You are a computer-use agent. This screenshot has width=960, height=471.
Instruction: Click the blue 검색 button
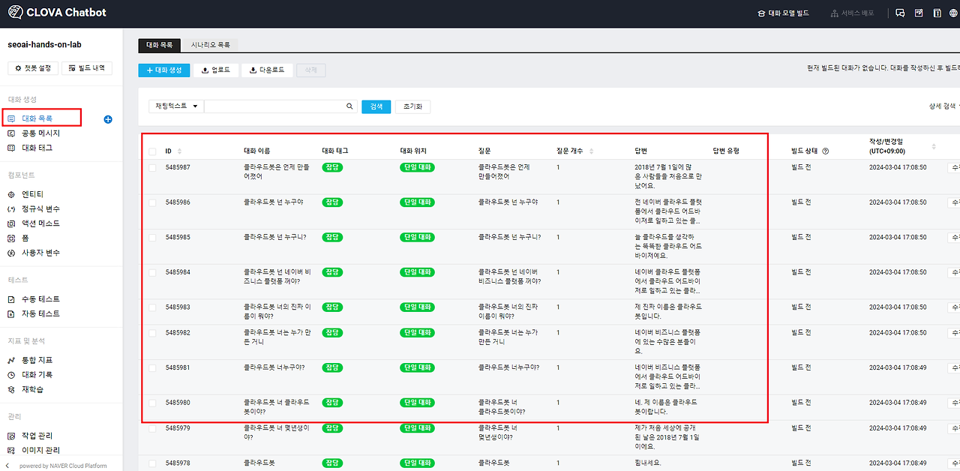click(x=376, y=106)
